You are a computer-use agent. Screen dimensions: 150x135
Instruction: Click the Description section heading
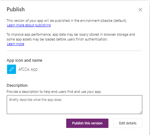(17, 85)
